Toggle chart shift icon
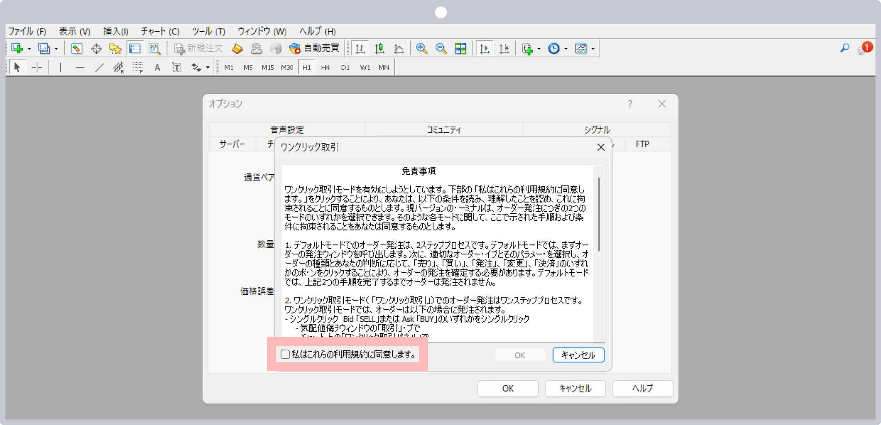Image resolution: width=881 pixels, height=425 pixels. 504,48
